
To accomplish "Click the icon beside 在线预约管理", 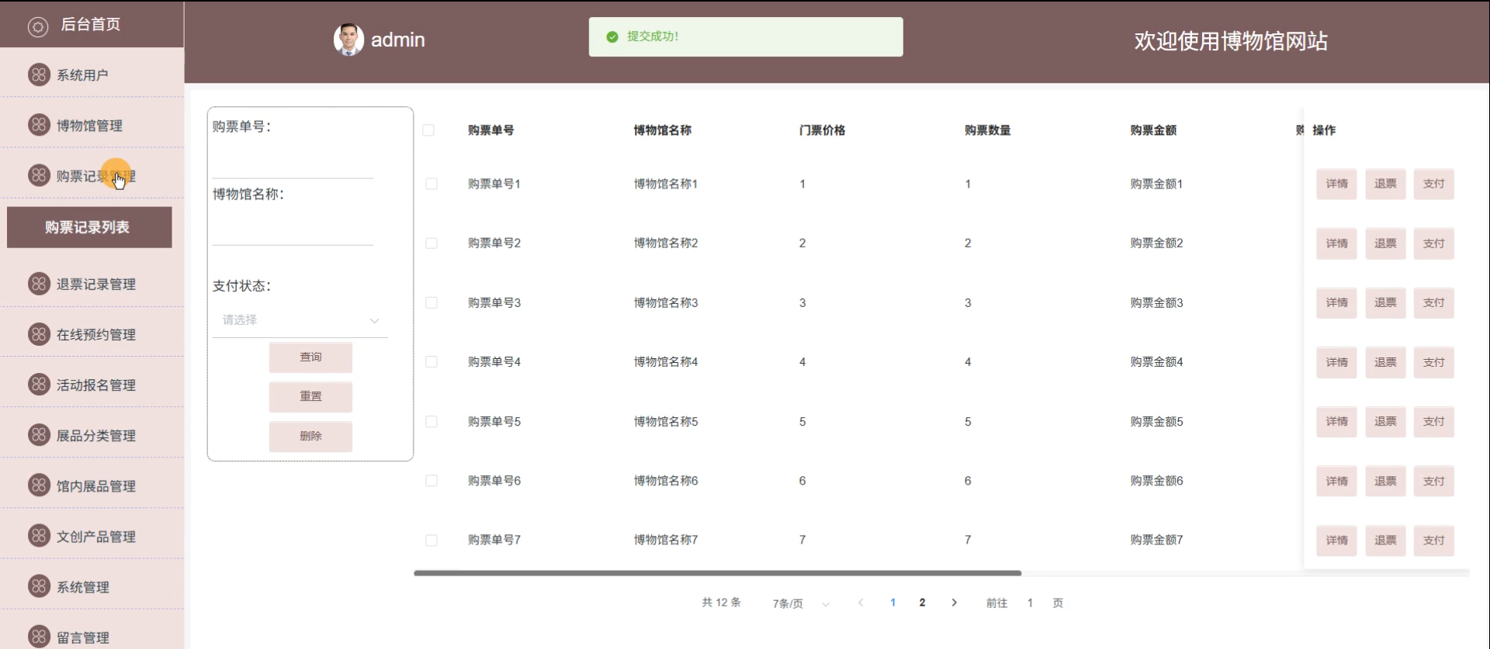I will point(39,334).
